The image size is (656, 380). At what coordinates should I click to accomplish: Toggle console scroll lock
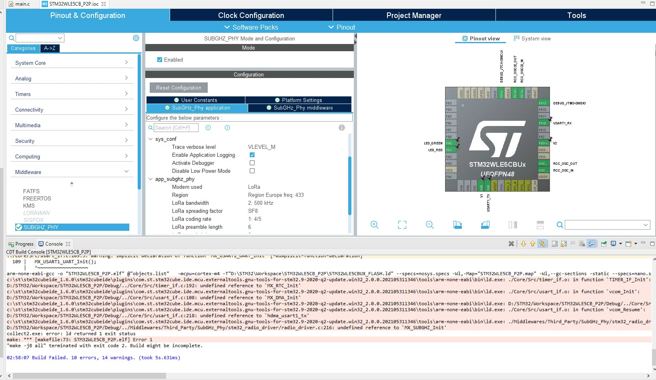[564, 244]
